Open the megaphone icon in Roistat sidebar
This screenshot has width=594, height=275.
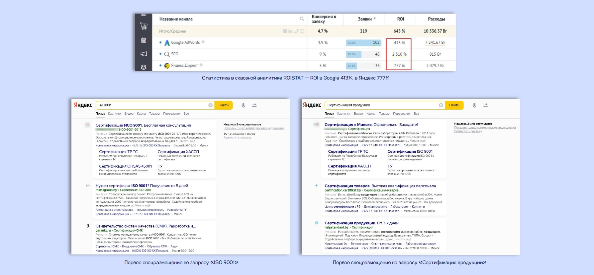(144, 54)
